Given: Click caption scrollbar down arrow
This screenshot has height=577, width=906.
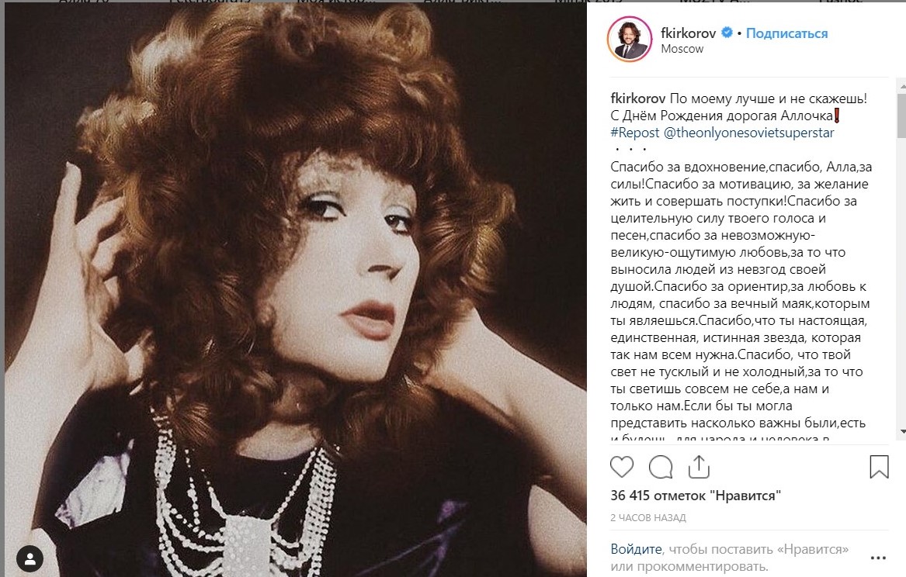Looking at the screenshot, I should tap(902, 432).
